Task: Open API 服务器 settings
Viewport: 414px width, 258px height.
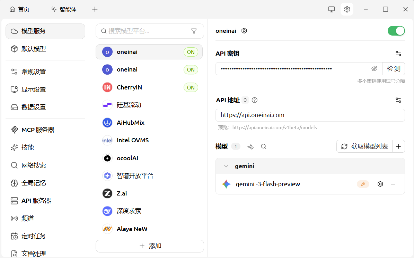Action: [45, 201]
